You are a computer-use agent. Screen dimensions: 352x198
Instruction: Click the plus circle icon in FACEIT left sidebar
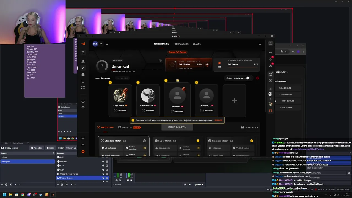coord(83,108)
